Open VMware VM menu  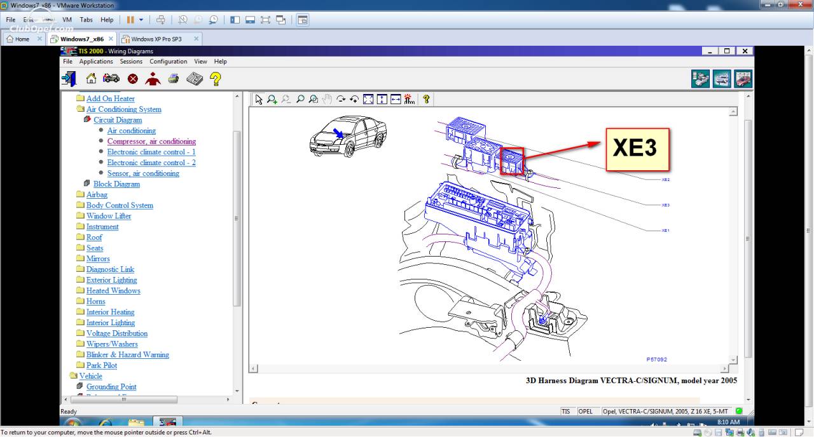point(67,20)
